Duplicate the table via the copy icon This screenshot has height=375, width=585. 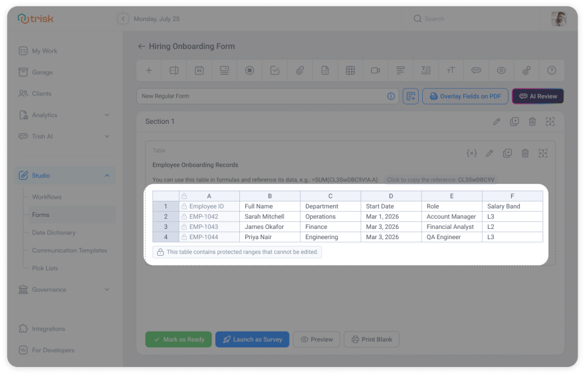[x=507, y=153]
